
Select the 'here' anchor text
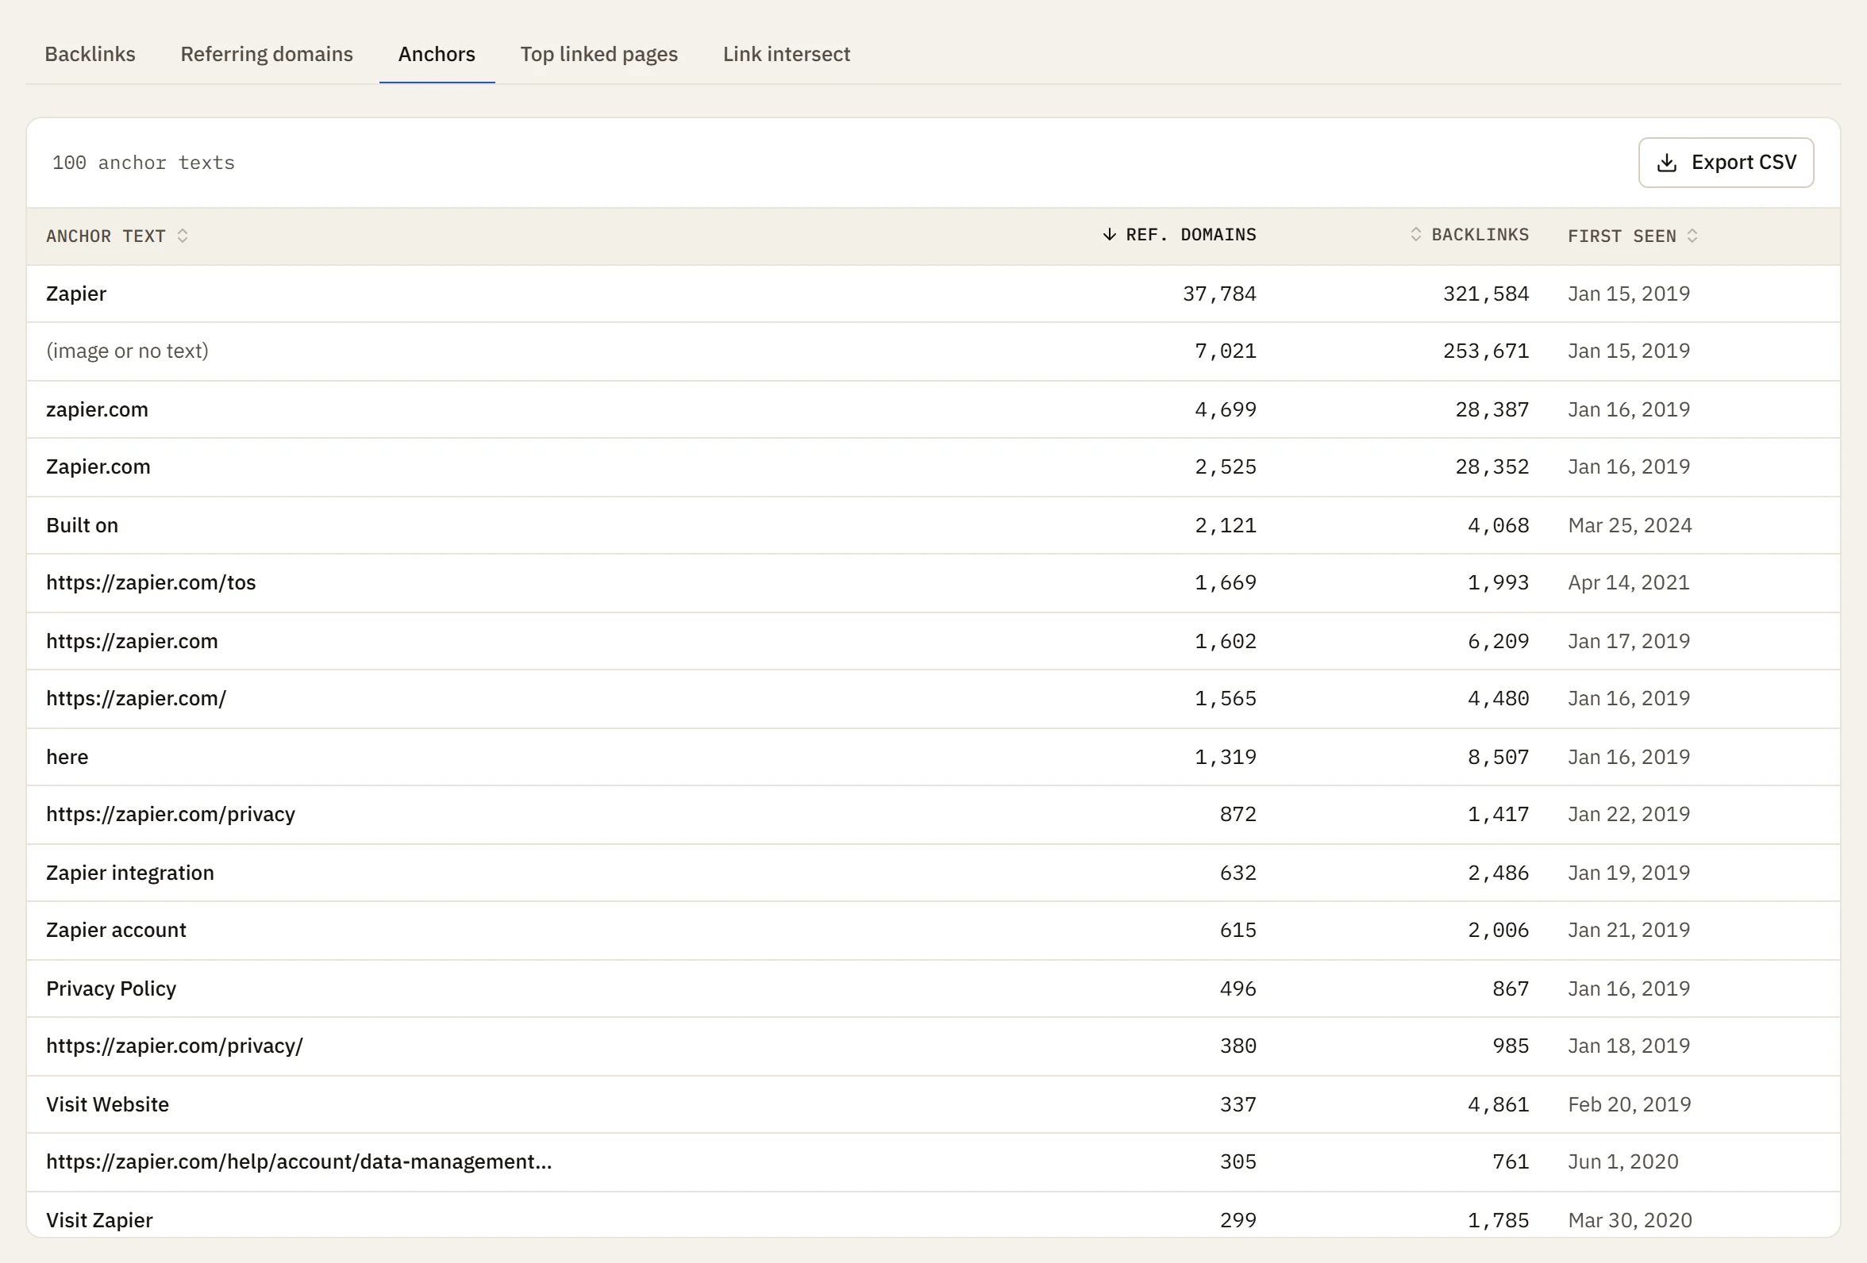[x=67, y=757]
